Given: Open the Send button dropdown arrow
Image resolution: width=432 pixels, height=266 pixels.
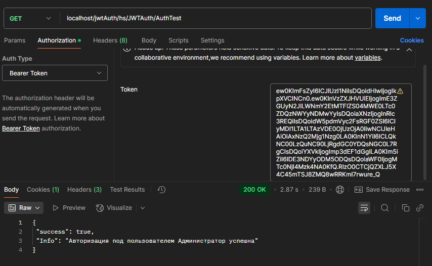Looking at the screenshot, I should tap(417, 18).
